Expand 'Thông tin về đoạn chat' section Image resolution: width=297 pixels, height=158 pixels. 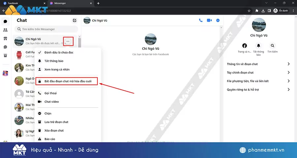pyautogui.click(x=258, y=64)
